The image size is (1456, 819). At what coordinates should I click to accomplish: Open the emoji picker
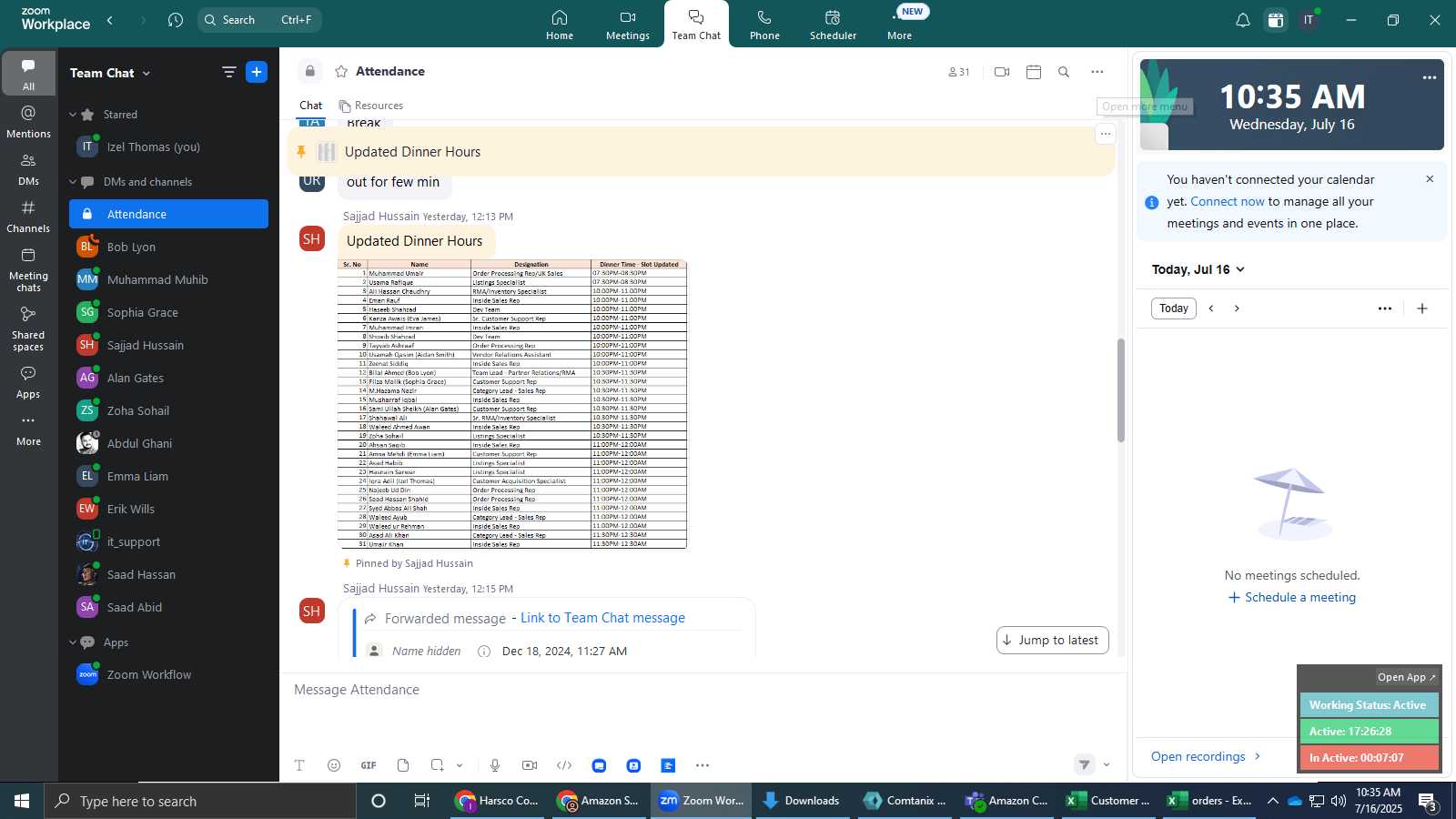click(334, 765)
